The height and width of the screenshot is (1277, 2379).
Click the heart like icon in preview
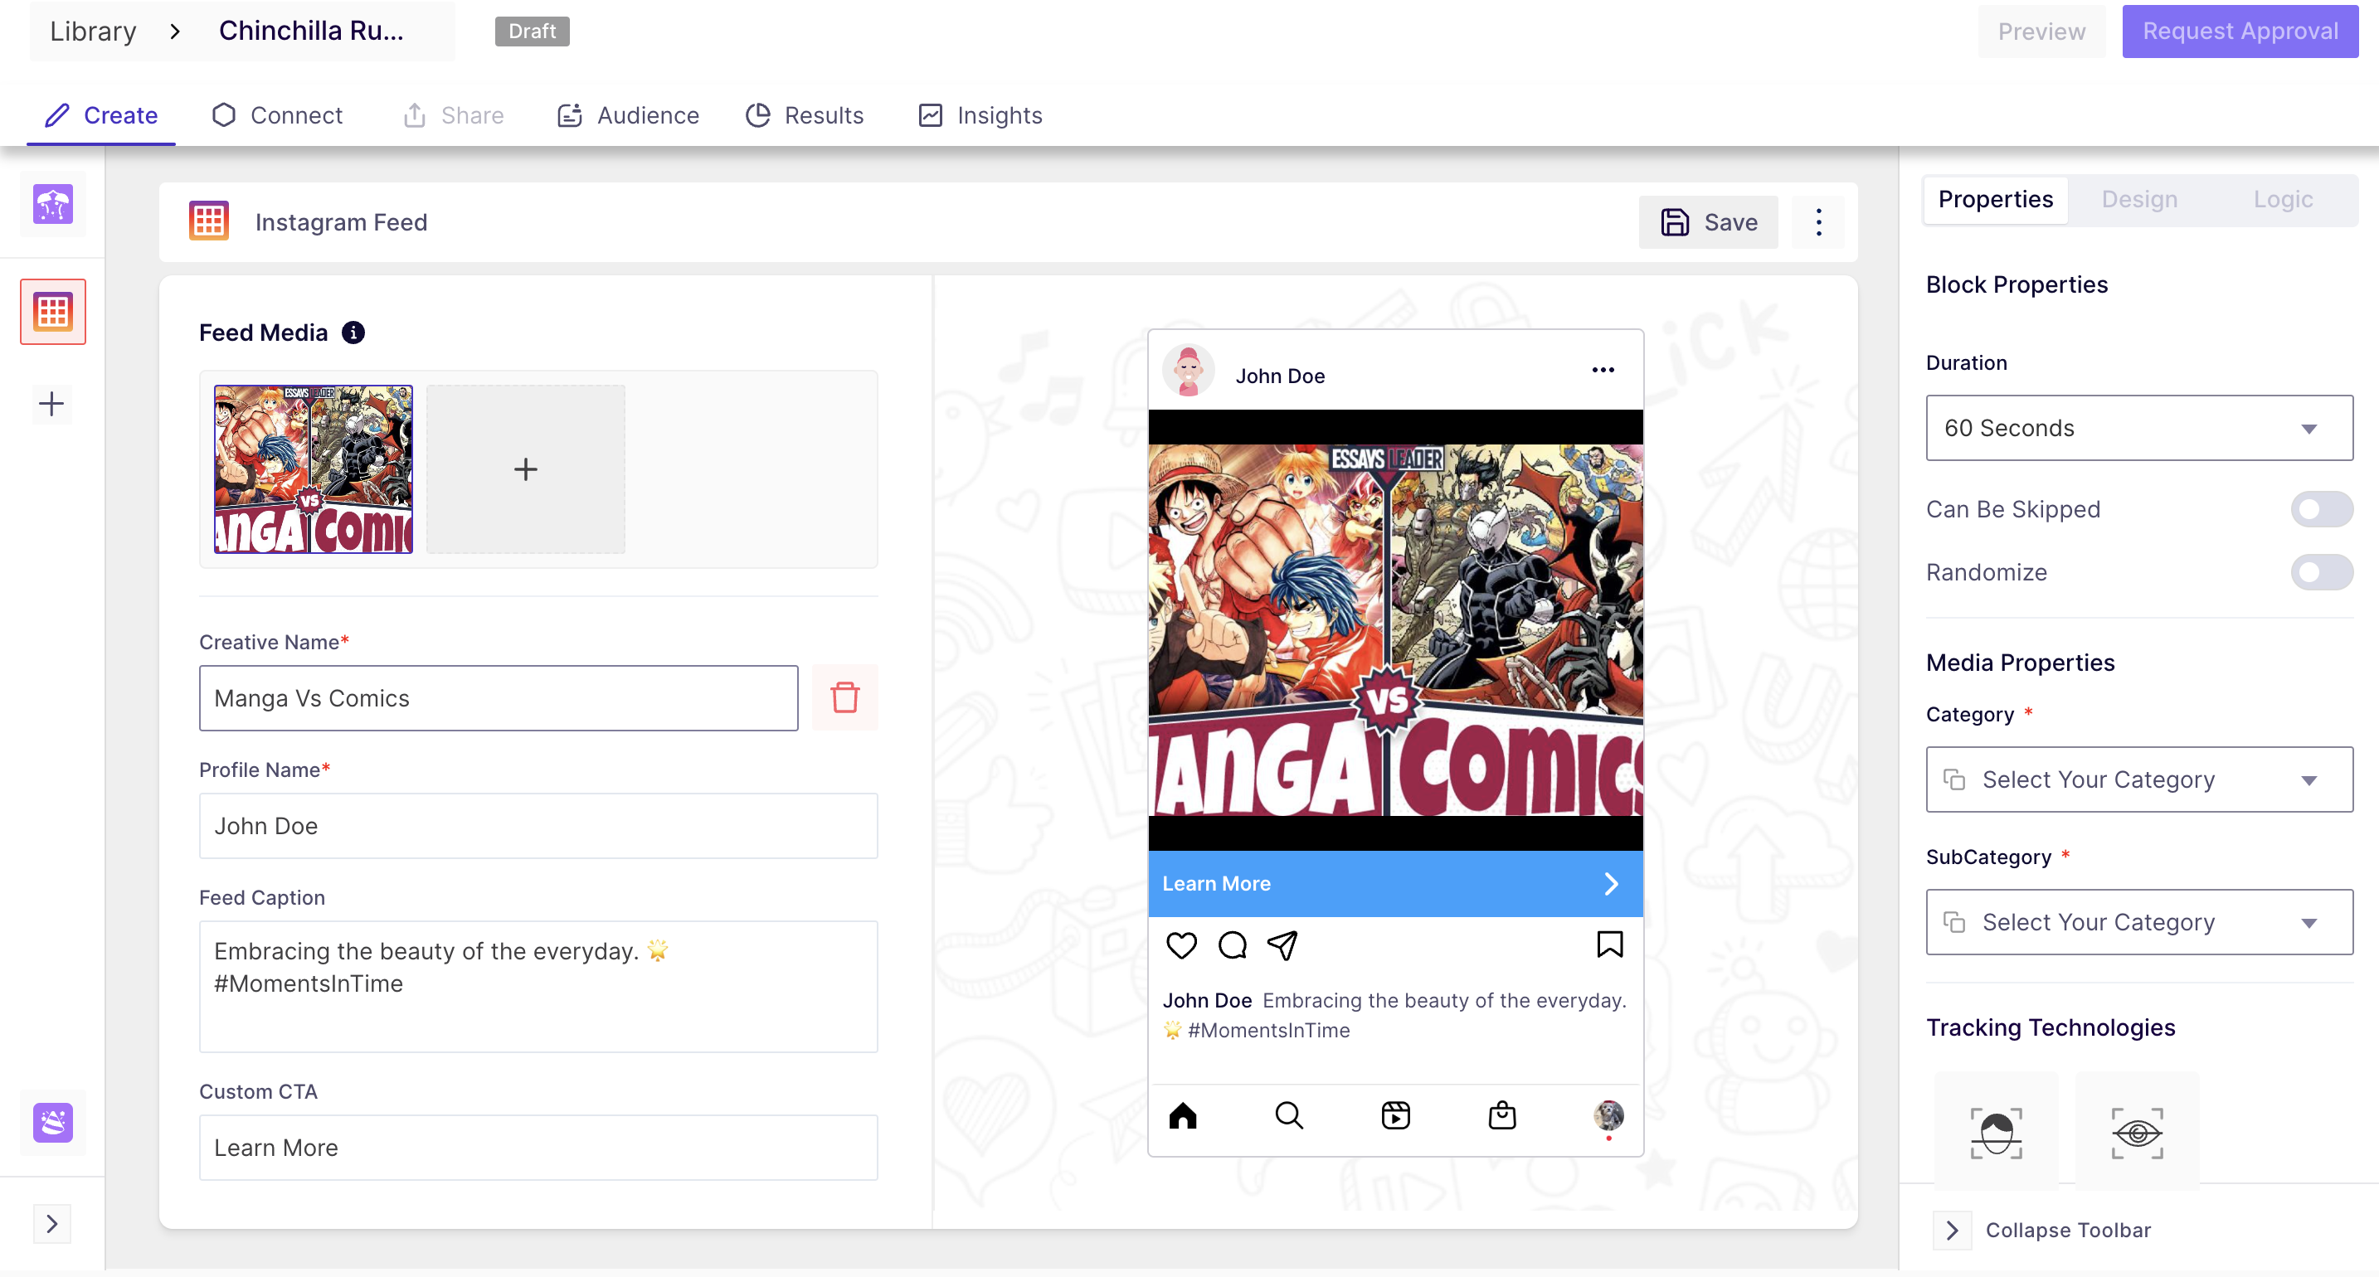(x=1181, y=945)
